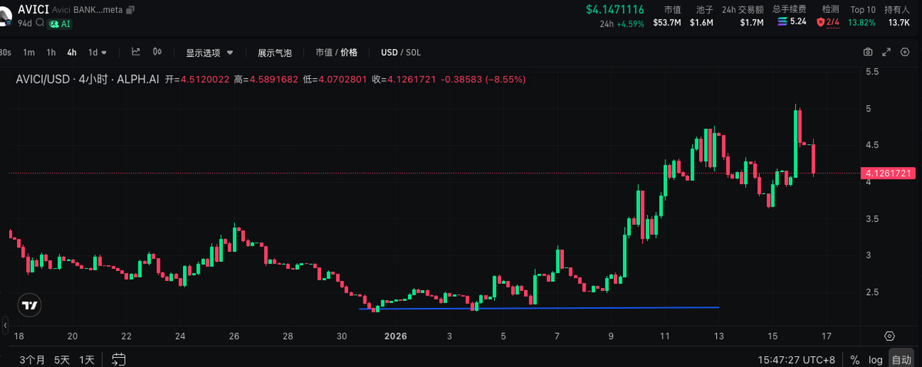Copy the AVICI contract address icon

130,10
